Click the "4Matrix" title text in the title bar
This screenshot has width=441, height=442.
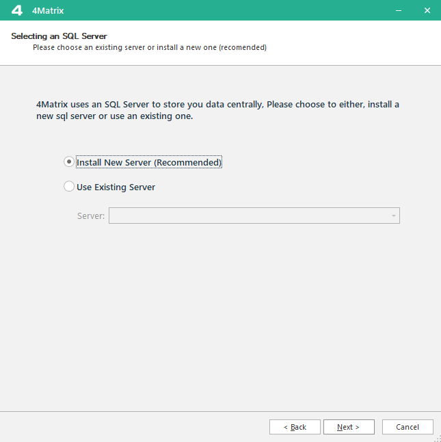coord(48,11)
